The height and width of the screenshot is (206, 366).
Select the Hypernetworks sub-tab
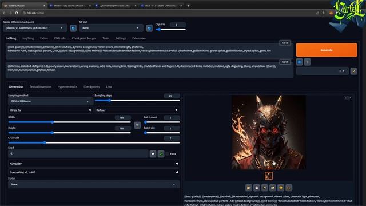(67, 86)
